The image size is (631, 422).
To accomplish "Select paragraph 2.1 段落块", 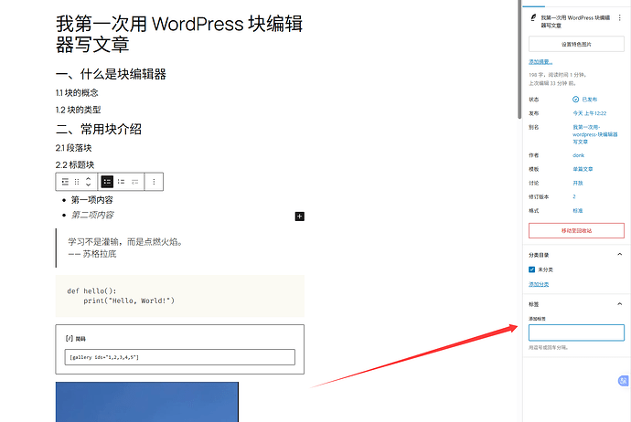I will [74, 148].
